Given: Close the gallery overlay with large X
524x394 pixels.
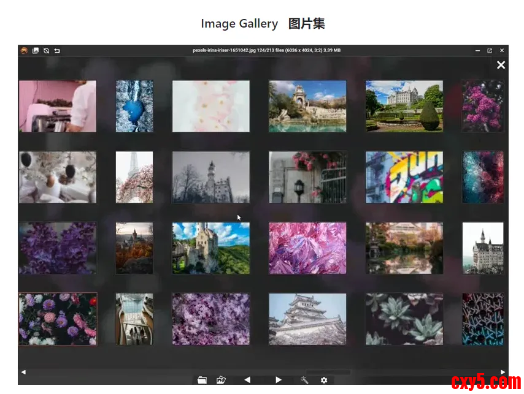Looking at the screenshot, I should 501,65.
